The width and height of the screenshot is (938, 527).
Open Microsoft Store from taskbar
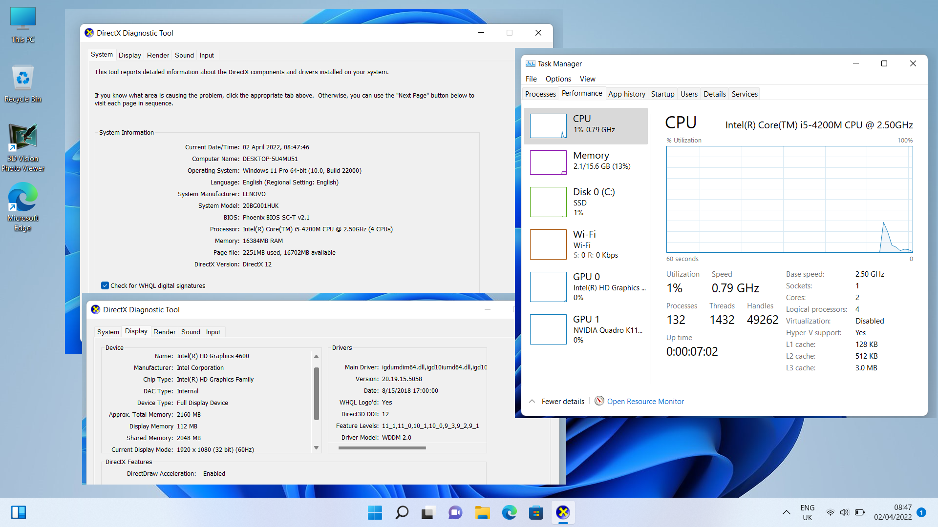point(536,512)
